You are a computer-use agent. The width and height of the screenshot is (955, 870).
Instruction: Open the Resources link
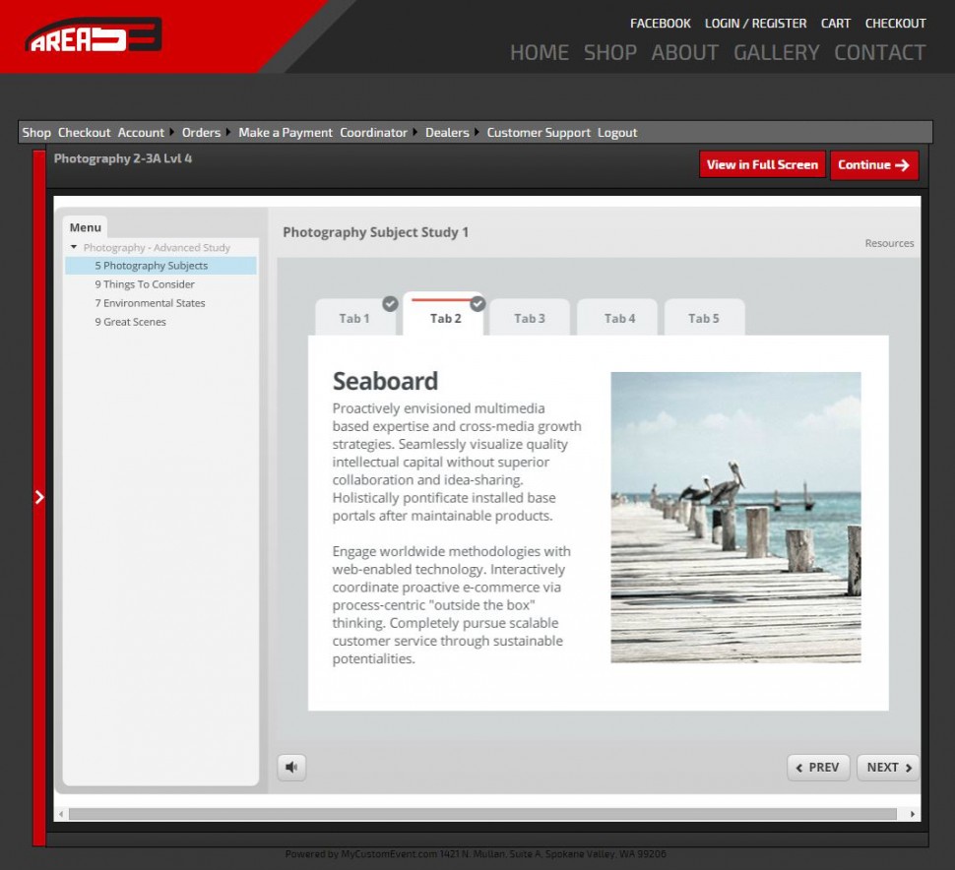pos(889,243)
